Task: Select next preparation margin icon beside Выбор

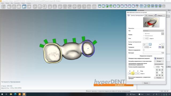Action: (x=150, y=44)
